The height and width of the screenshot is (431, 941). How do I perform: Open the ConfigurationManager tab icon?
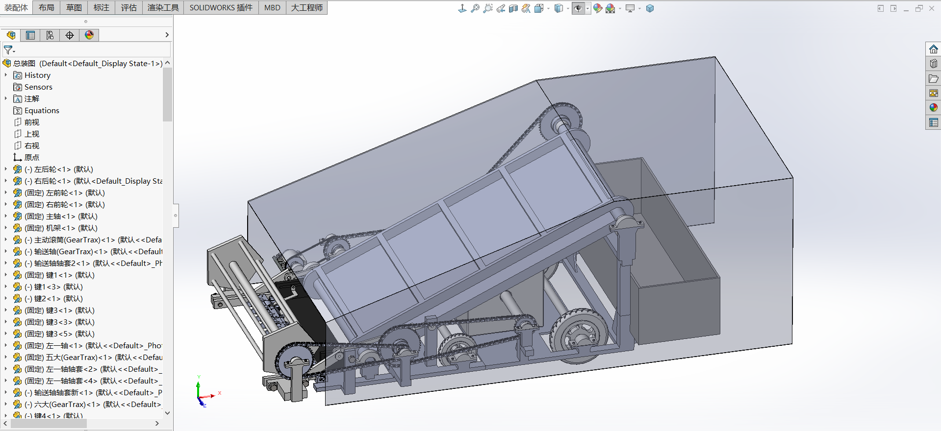(x=50, y=35)
